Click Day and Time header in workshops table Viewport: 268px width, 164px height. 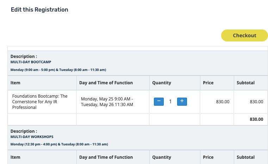[x=106, y=157]
